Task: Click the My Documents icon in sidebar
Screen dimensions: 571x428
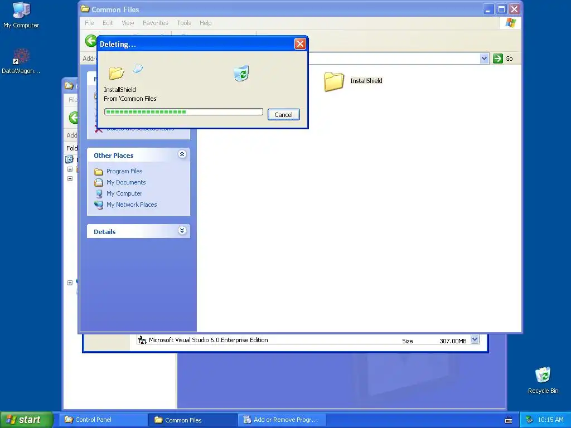Action: click(99, 182)
